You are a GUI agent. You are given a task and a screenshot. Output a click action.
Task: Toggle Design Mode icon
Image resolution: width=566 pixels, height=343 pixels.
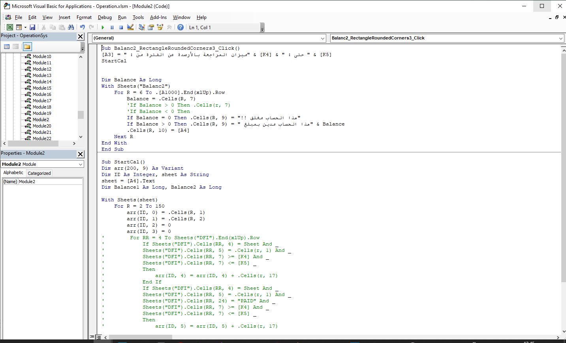click(130, 27)
